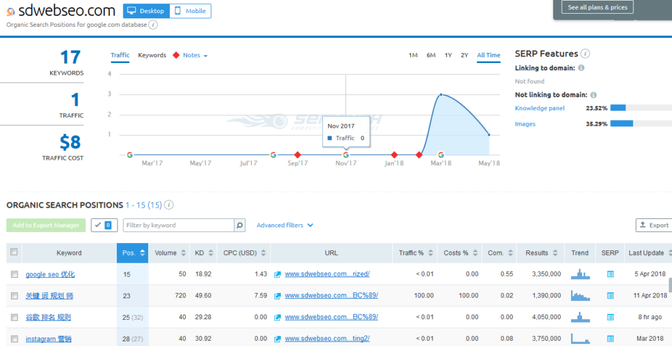672x346 pixels.
Task: Click the info icon next to SERP Features
Action: (585, 54)
